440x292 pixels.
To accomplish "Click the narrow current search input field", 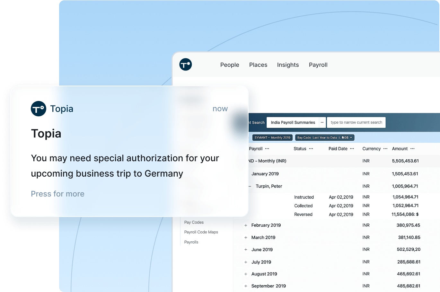I will click(356, 122).
